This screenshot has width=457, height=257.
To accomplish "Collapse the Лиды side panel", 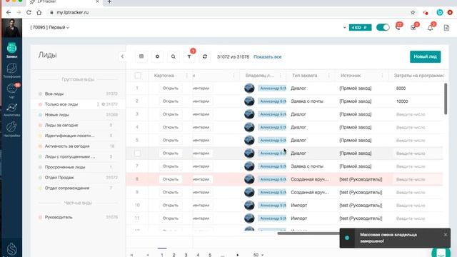I will pyautogui.click(x=122, y=56).
